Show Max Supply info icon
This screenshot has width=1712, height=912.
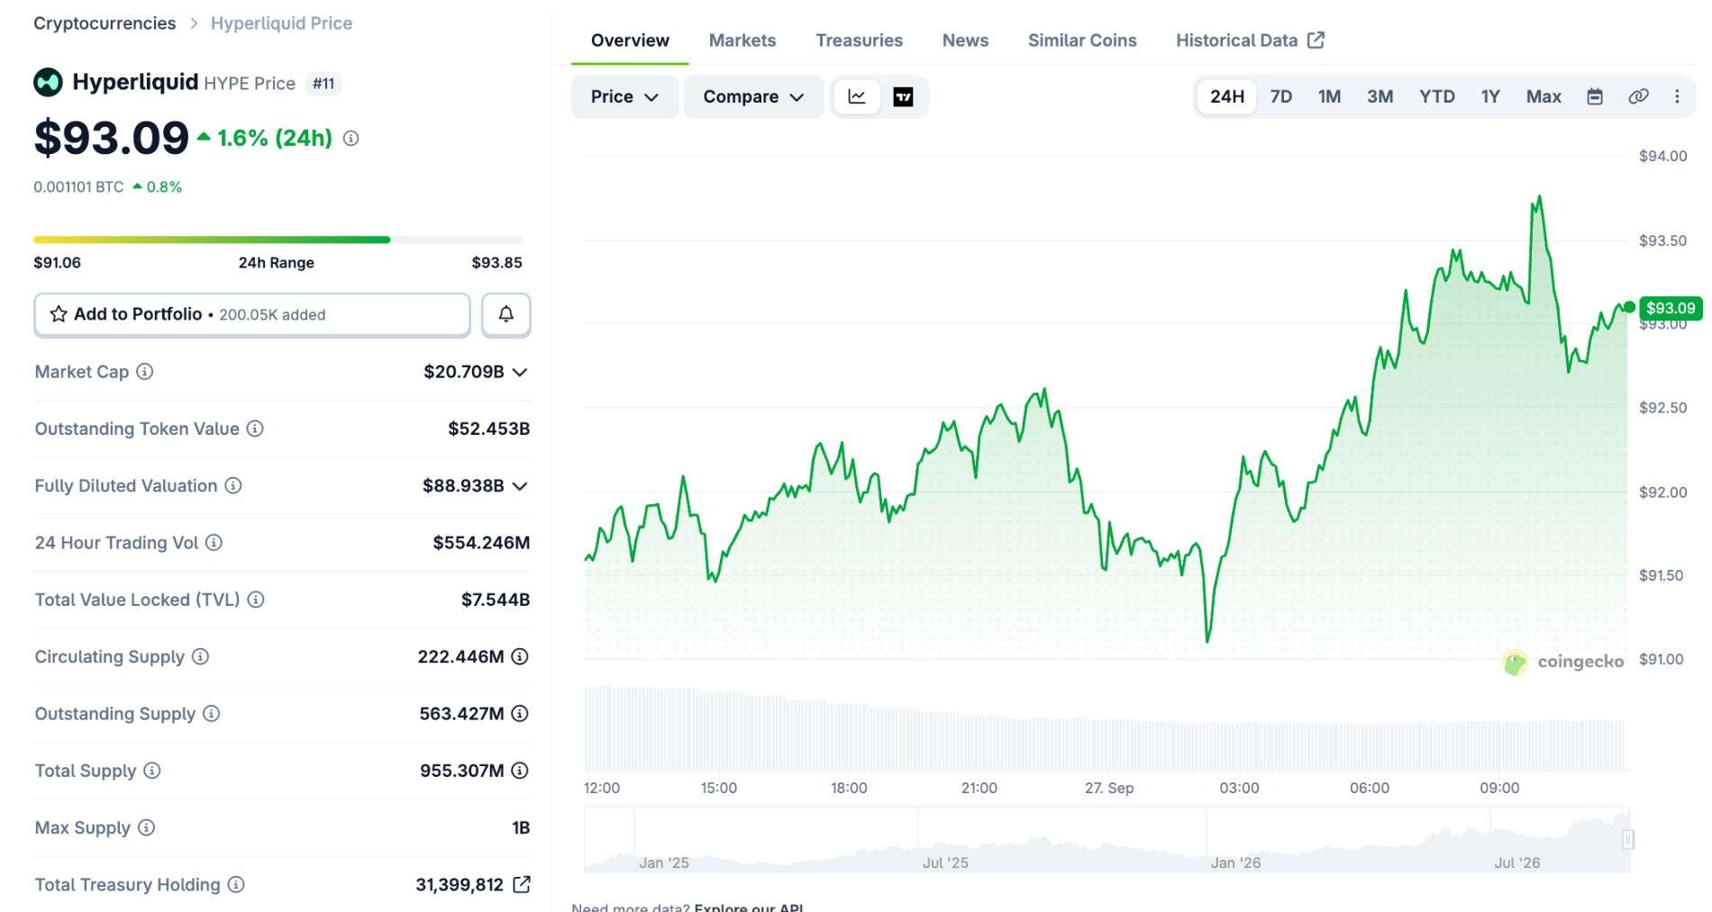tap(146, 828)
